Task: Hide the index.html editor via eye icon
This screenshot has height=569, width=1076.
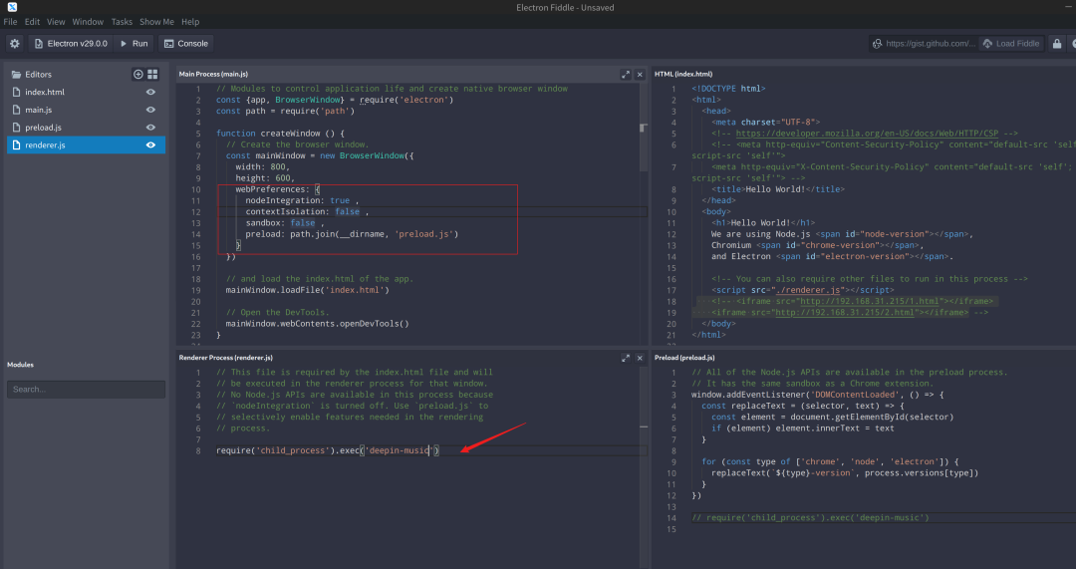Action: (x=150, y=93)
